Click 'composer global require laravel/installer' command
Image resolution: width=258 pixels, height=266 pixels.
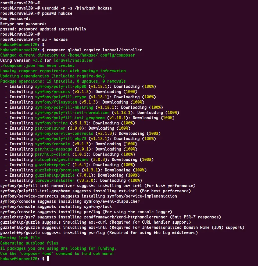(x=94, y=50)
